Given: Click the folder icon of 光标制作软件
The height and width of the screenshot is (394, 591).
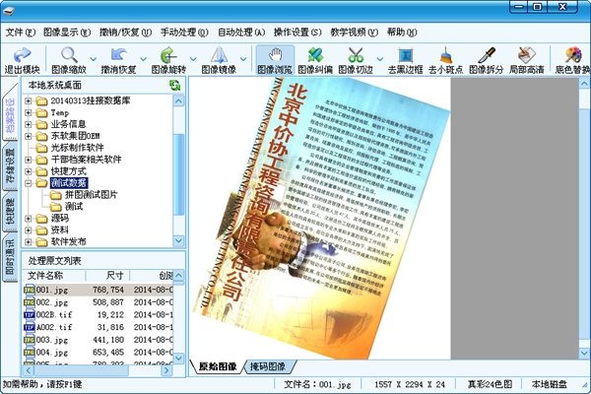Looking at the screenshot, I should coord(41,148).
